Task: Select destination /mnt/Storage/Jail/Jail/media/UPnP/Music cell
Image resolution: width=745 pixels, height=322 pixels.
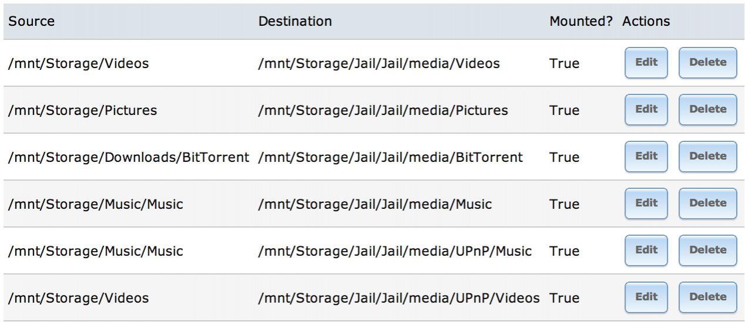Action: tap(395, 251)
